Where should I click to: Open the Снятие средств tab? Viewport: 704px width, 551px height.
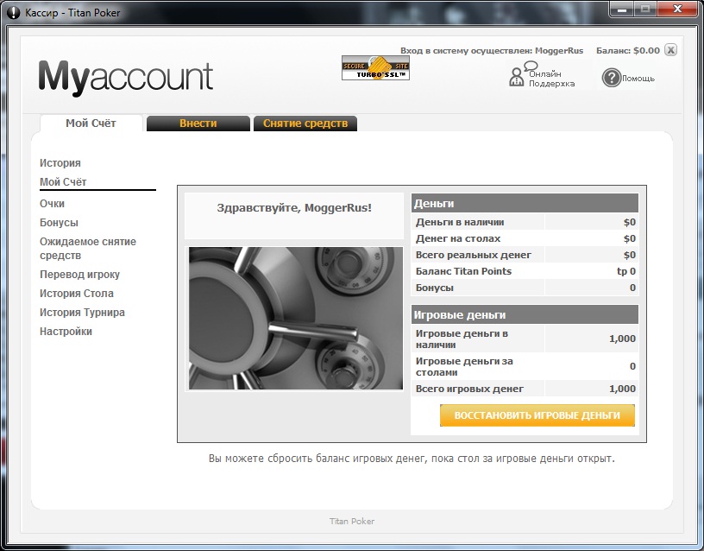pos(305,123)
